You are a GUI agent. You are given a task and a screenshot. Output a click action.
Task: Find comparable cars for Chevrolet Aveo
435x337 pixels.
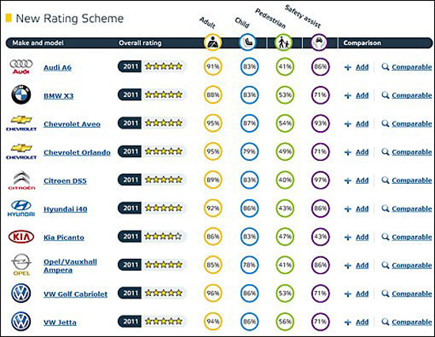point(407,124)
